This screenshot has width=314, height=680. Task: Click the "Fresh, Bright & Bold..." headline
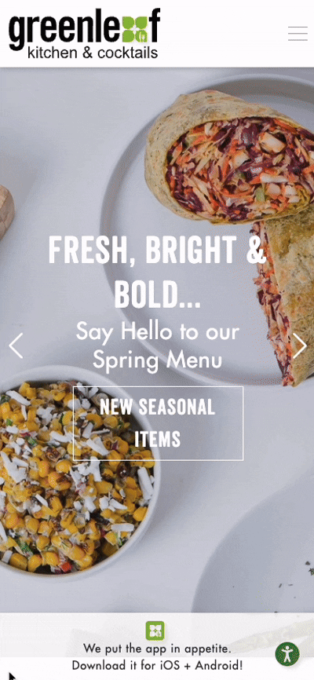coord(157,272)
